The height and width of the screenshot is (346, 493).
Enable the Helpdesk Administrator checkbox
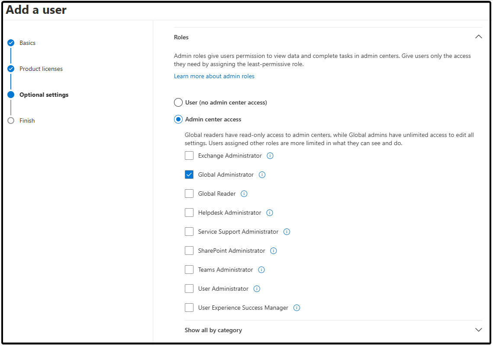click(189, 213)
